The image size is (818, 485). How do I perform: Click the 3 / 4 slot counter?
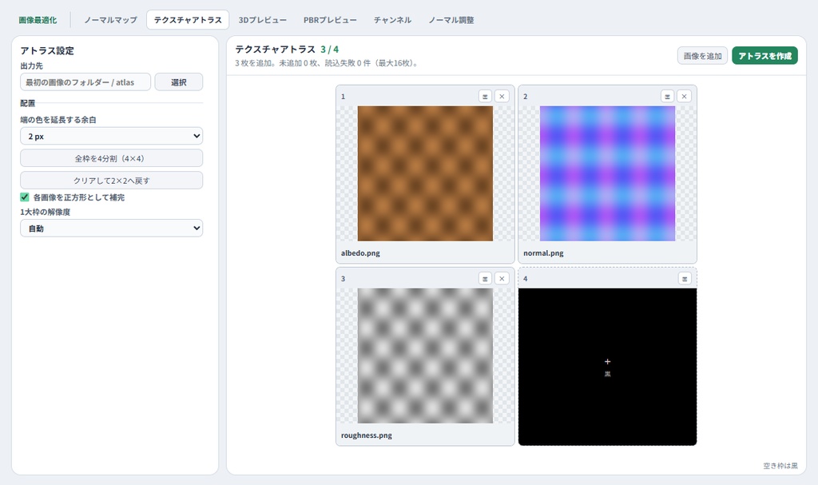pyautogui.click(x=329, y=49)
